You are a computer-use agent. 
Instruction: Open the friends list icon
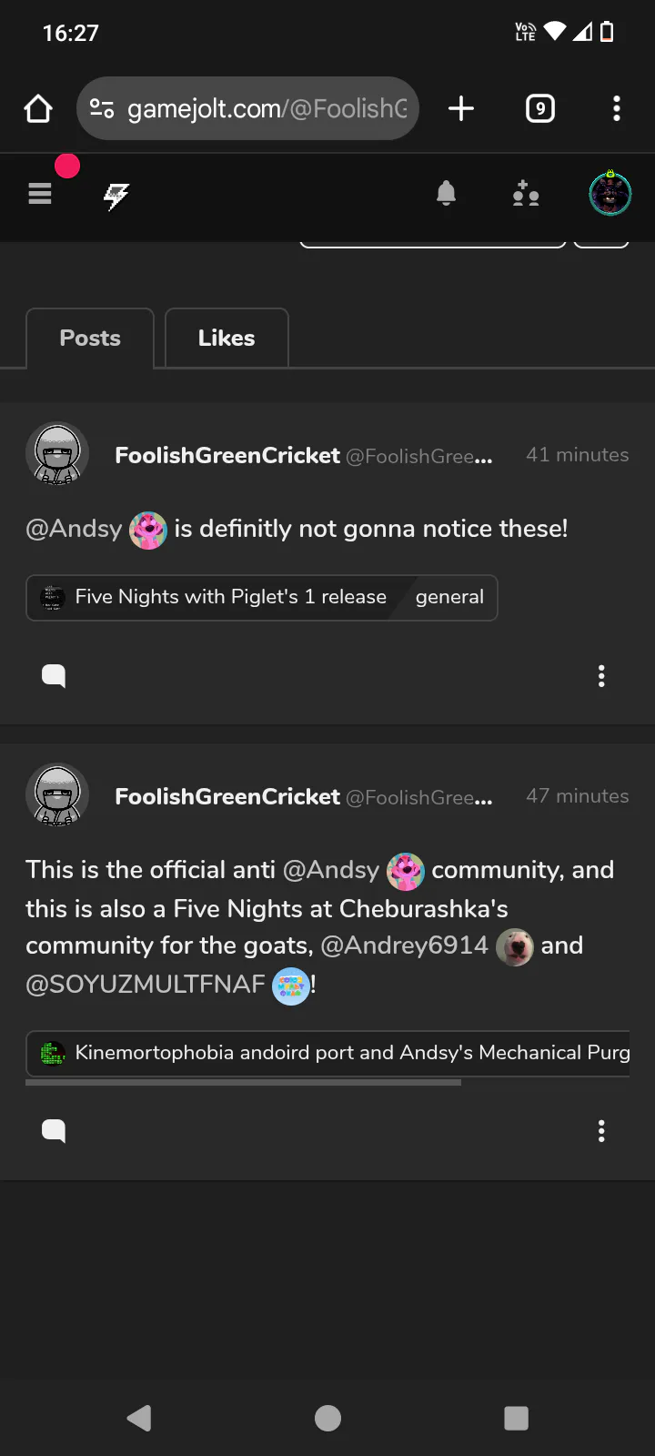pyautogui.click(x=526, y=193)
